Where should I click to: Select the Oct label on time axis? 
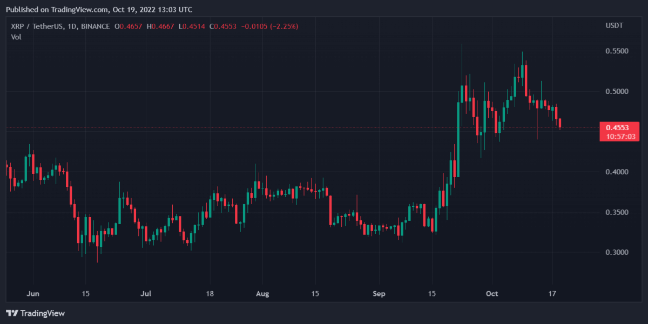coord(492,294)
